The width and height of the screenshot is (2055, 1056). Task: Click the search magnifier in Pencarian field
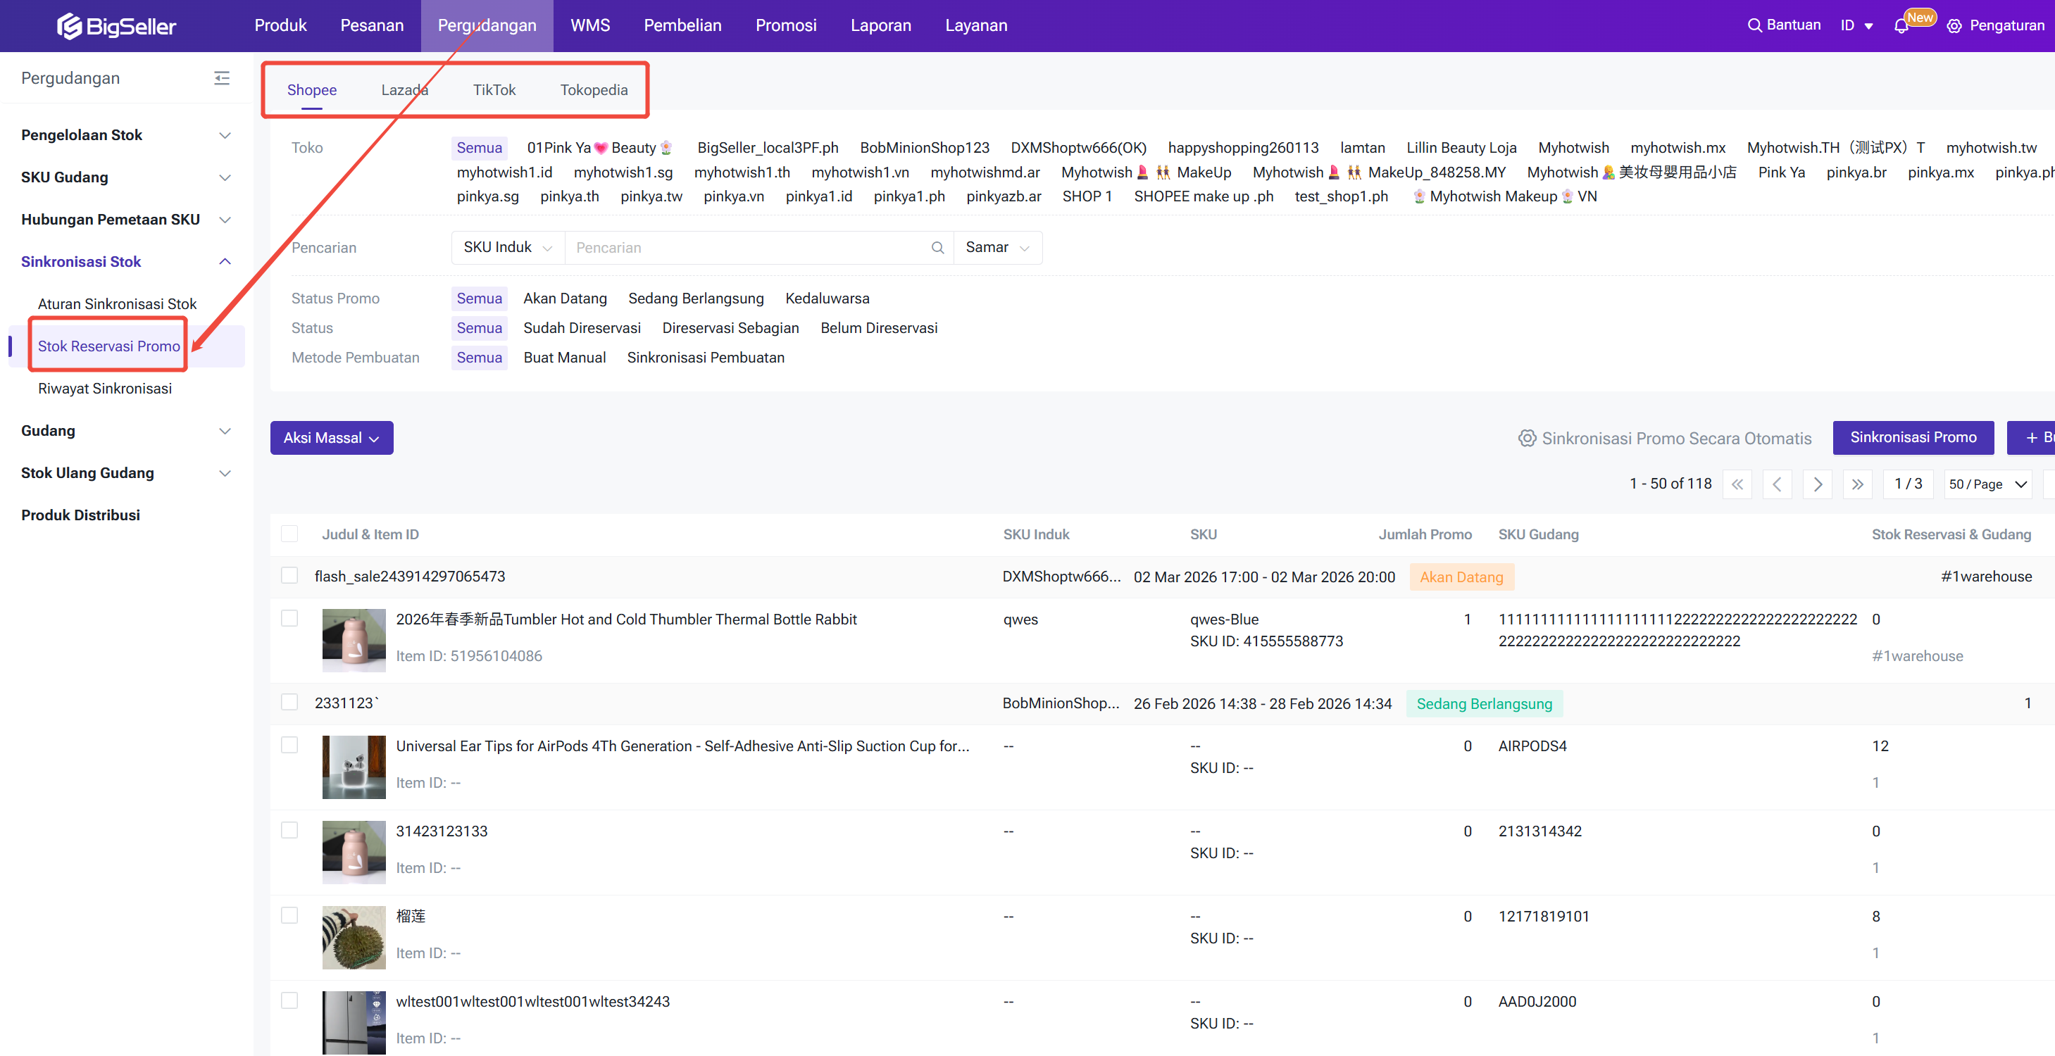click(x=937, y=248)
